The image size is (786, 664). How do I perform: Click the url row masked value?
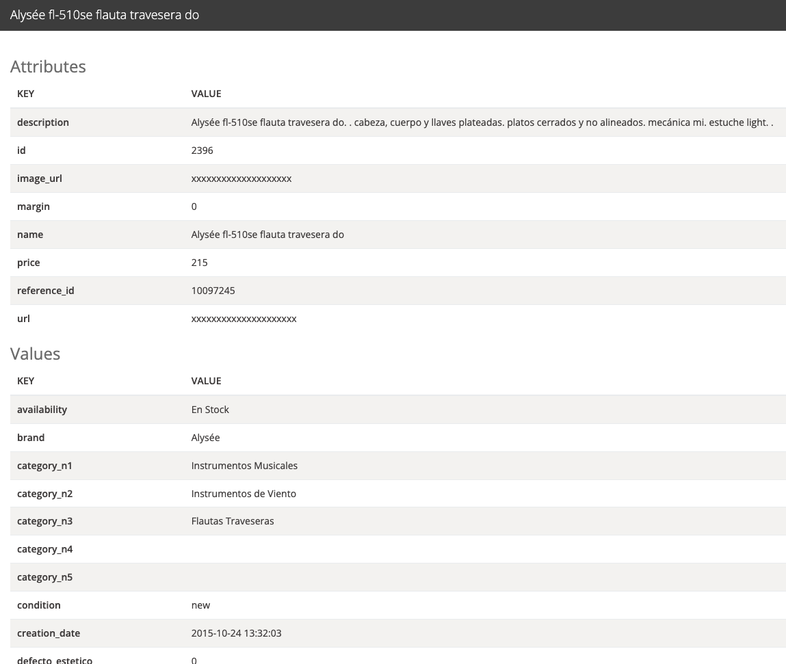(244, 319)
